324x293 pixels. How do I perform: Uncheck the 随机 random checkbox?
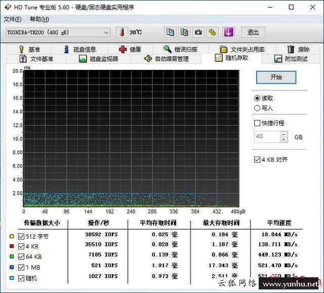[x=21, y=278]
